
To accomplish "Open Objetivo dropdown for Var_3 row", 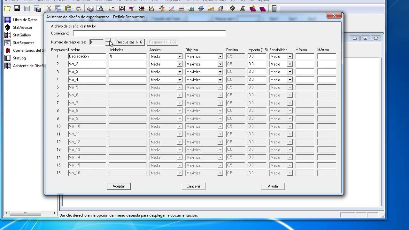I will 220,72.
